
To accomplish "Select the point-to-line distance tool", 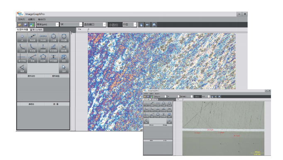I will pos(43,48).
